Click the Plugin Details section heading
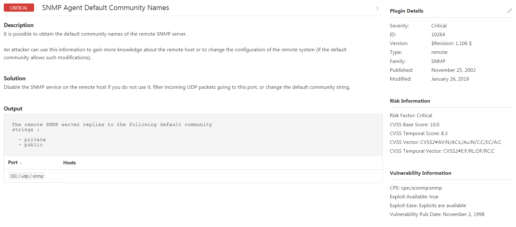 click(406, 11)
